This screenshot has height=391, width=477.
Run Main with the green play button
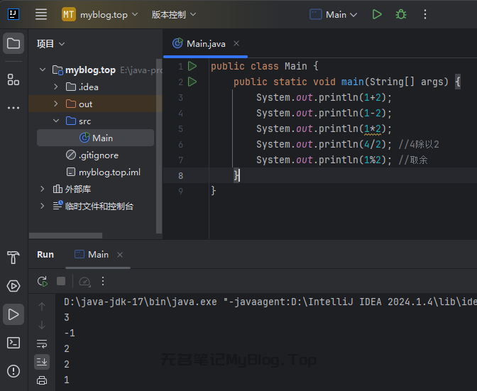(x=377, y=14)
